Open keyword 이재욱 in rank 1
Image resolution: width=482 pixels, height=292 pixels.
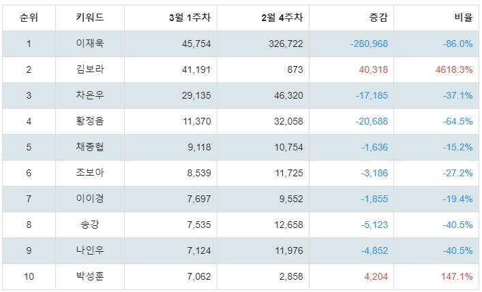tap(90, 44)
